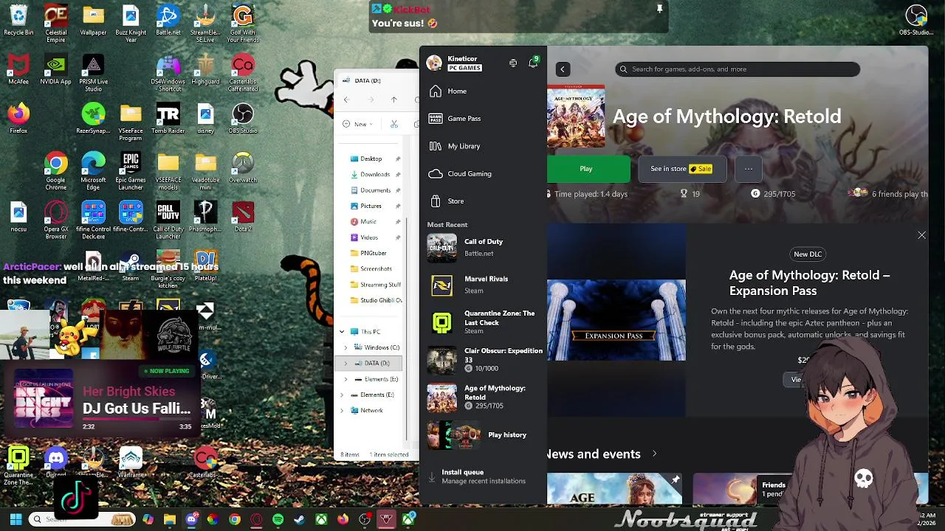Open Recycle Bin desktop icon

tap(18, 21)
